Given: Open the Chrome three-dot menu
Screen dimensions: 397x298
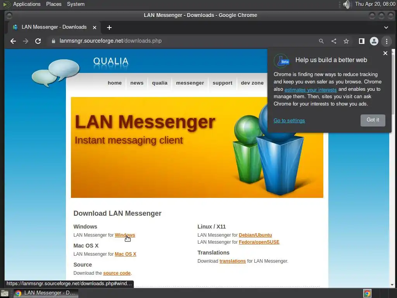Looking at the screenshot, I should coord(387,41).
